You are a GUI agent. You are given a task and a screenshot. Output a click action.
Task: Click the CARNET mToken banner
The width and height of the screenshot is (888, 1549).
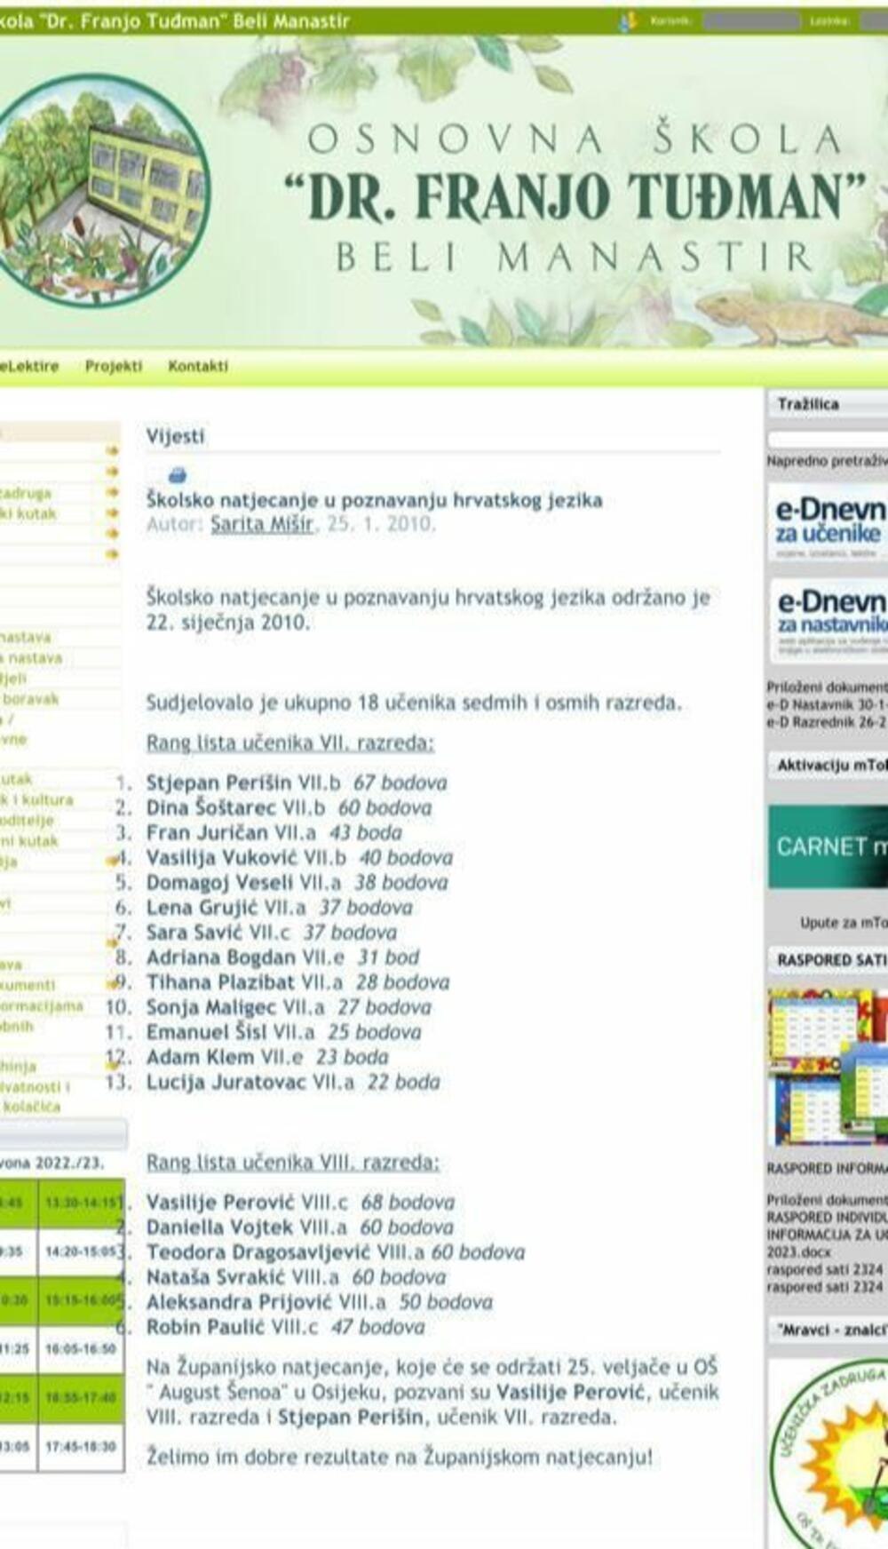point(829,846)
